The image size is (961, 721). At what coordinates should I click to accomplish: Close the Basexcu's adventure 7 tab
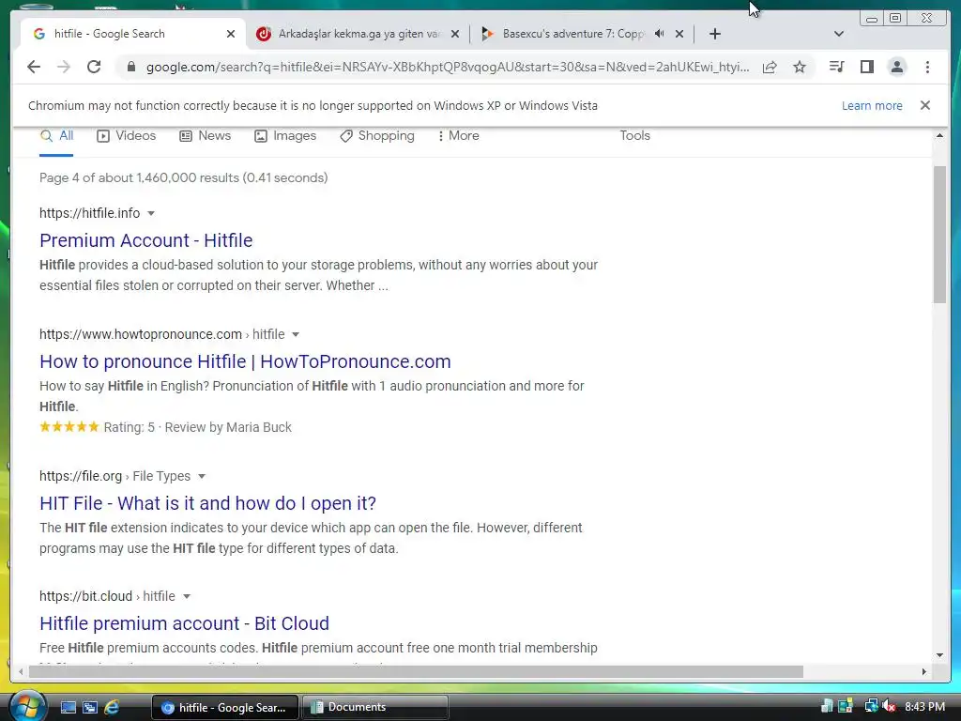click(x=679, y=35)
